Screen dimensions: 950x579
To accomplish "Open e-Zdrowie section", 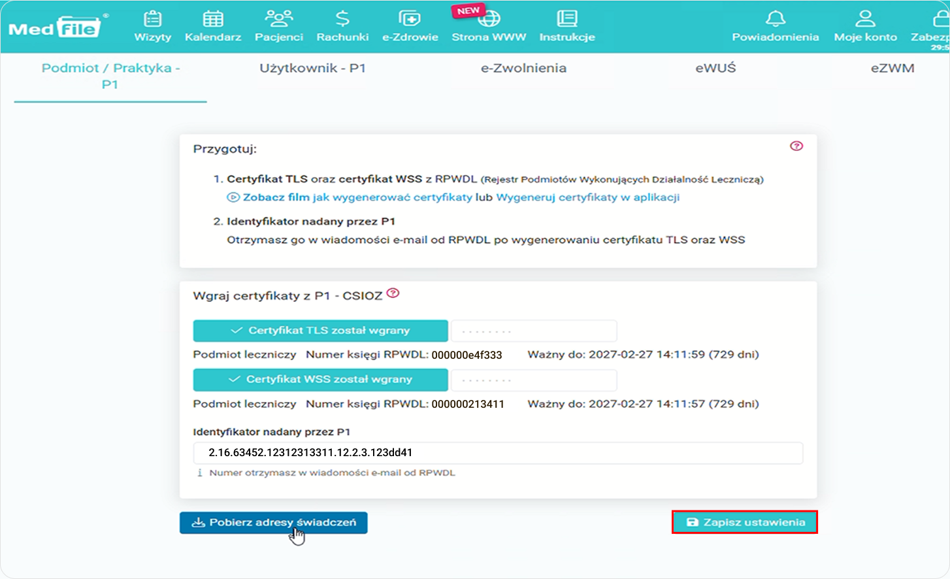I will point(410,26).
